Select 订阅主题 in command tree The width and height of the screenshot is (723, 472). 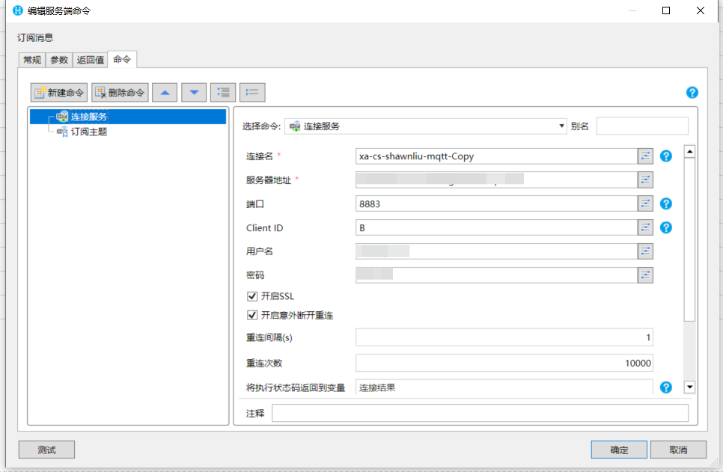click(88, 132)
